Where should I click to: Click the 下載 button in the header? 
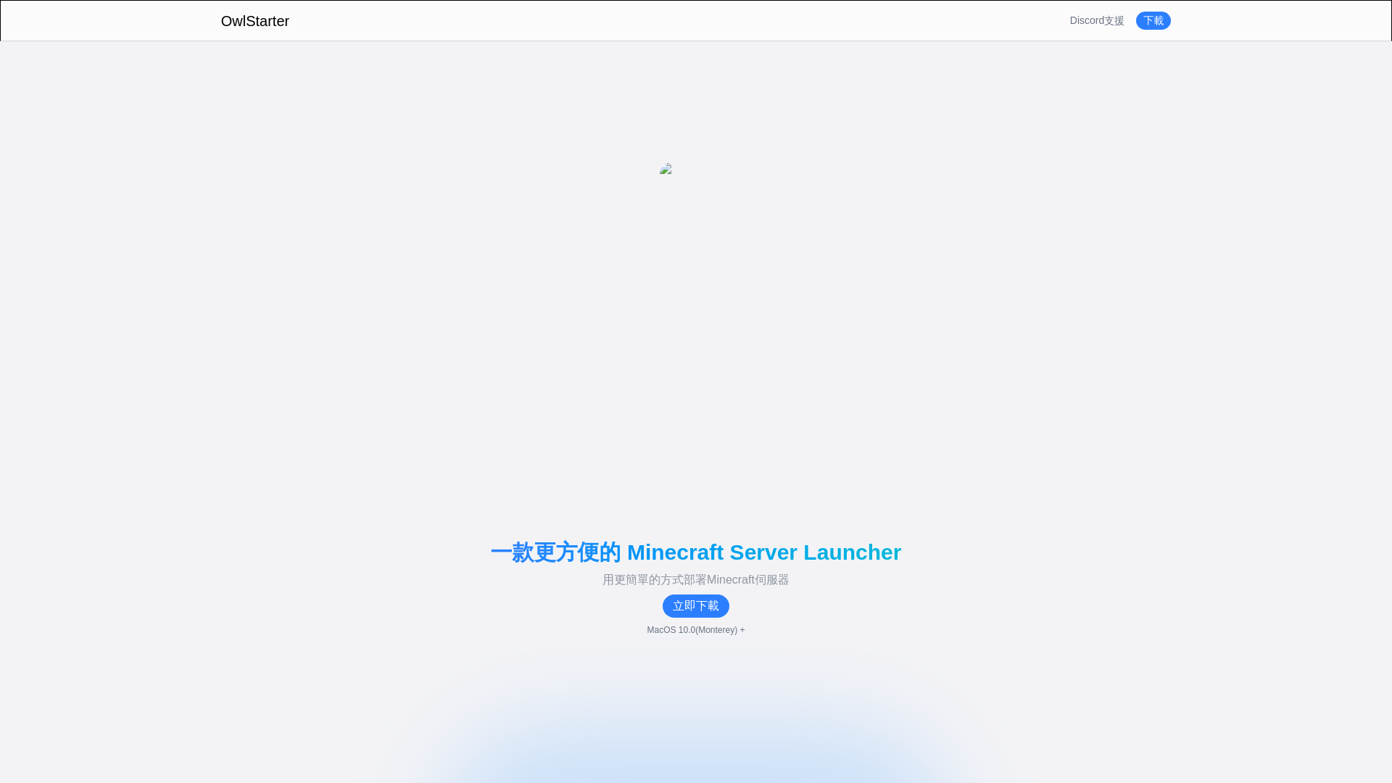[1153, 20]
